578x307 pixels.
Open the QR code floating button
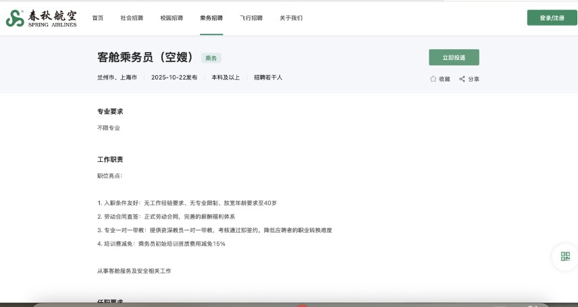(565, 256)
